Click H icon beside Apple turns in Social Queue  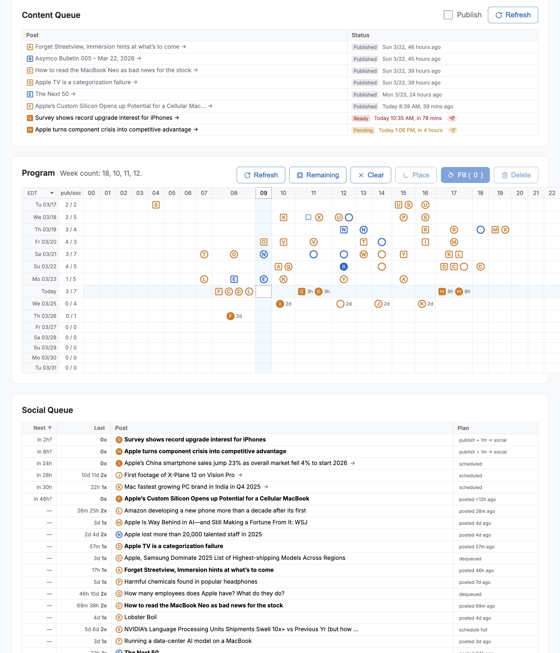click(119, 451)
